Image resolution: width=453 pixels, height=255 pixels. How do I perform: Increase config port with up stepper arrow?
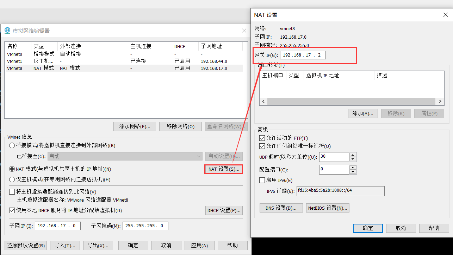pyautogui.click(x=353, y=167)
